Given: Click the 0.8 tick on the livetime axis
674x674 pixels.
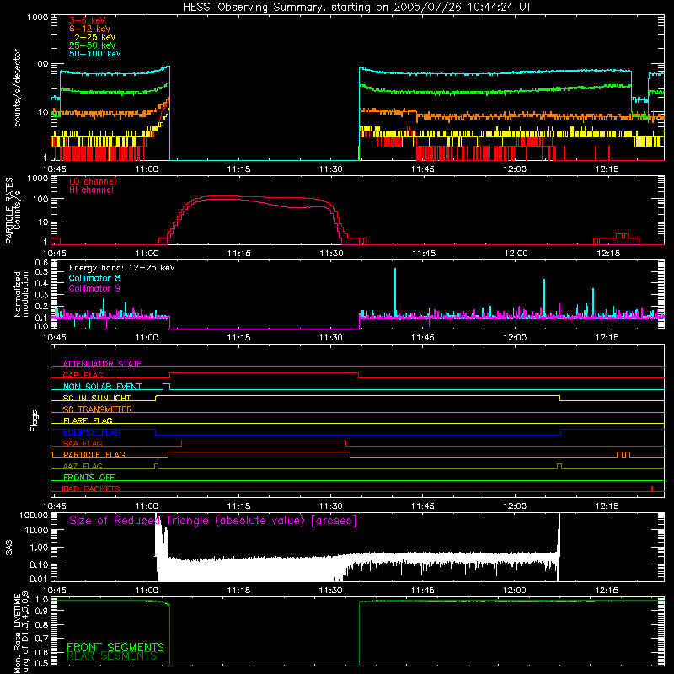Looking at the screenshot, I should coord(41,624).
